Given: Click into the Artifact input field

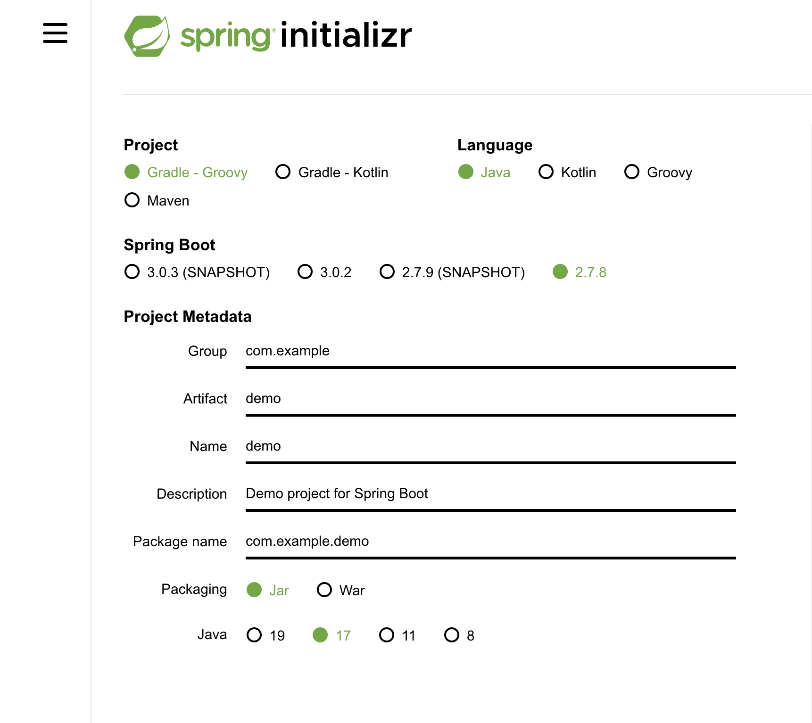Looking at the screenshot, I should 491,399.
